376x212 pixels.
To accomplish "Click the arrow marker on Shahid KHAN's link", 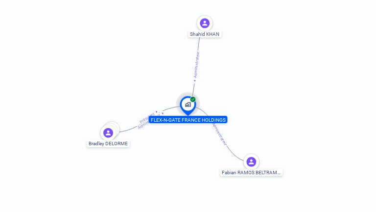I will coord(195,80).
